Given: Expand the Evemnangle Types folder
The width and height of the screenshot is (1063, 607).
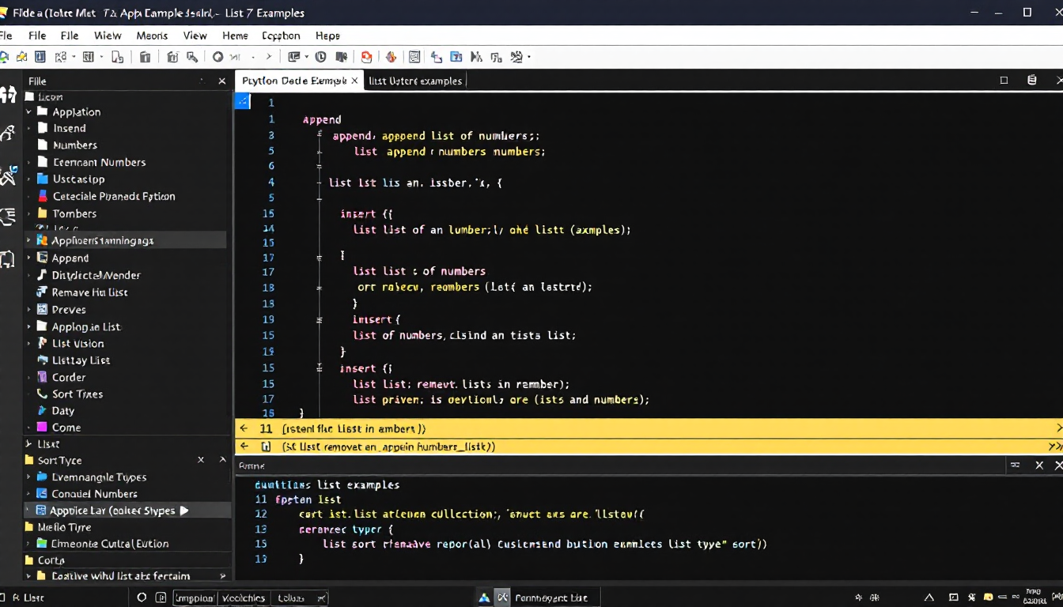Looking at the screenshot, I should [29, 477].
